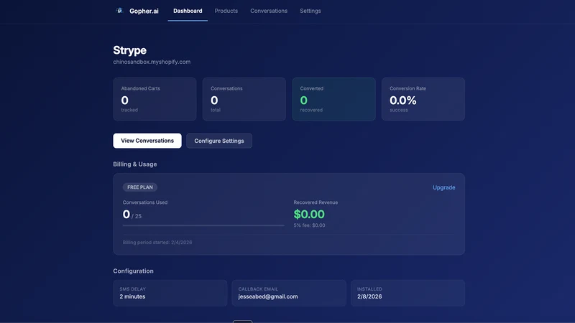Image resolution: width=575 pixels, height=323 pixels.
Task: Click the Conversations Used progress bar
Action: click(x=203, y=225)
